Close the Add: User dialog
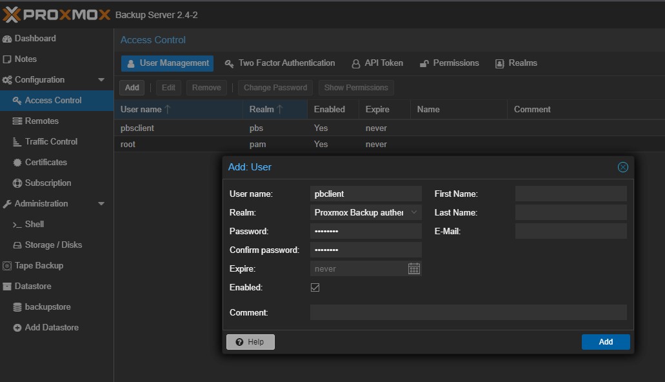The width and height of the screenshot is (665, 382). pos(622,167)
